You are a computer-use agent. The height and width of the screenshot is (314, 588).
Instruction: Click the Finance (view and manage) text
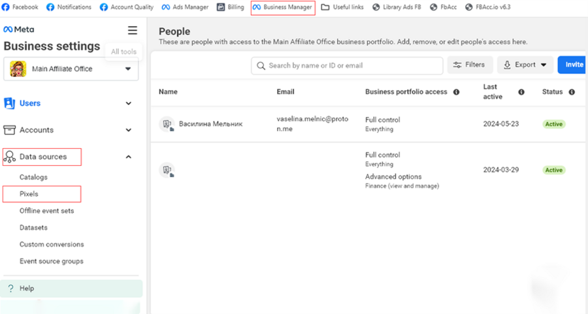click(x=402, y=186)
